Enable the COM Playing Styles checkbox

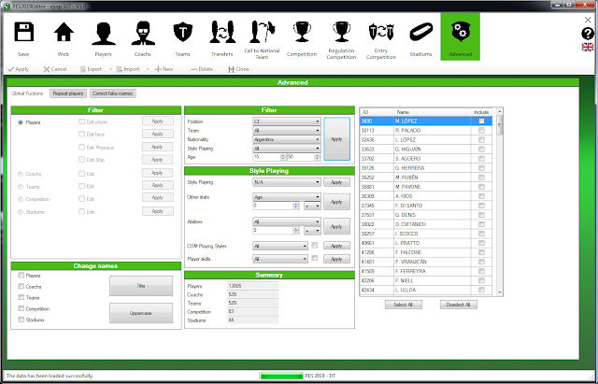tap(315, 245)
